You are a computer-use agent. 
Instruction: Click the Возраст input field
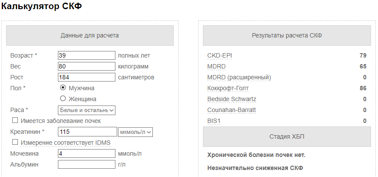87,55
